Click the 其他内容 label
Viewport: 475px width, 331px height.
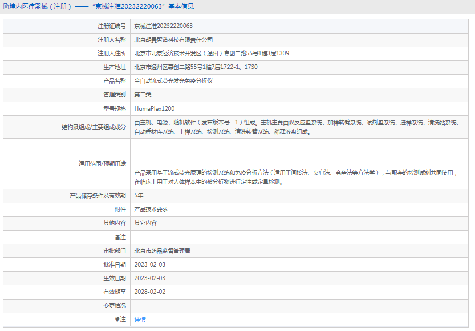(115, 223)
